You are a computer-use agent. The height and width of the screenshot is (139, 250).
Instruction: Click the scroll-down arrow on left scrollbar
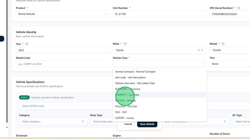point(7,127)
